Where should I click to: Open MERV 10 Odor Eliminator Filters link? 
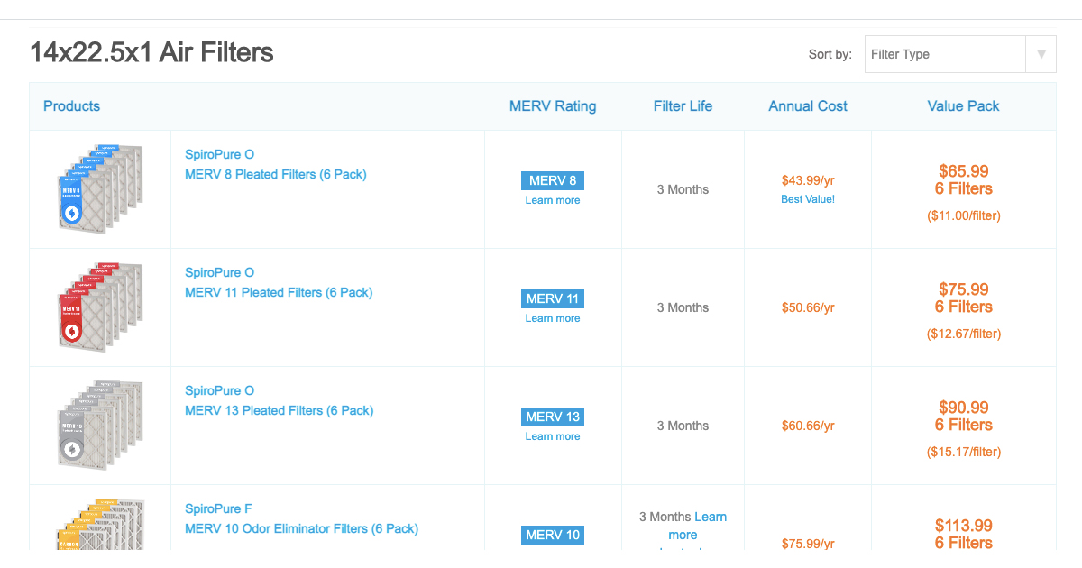(x=301, y=528)
